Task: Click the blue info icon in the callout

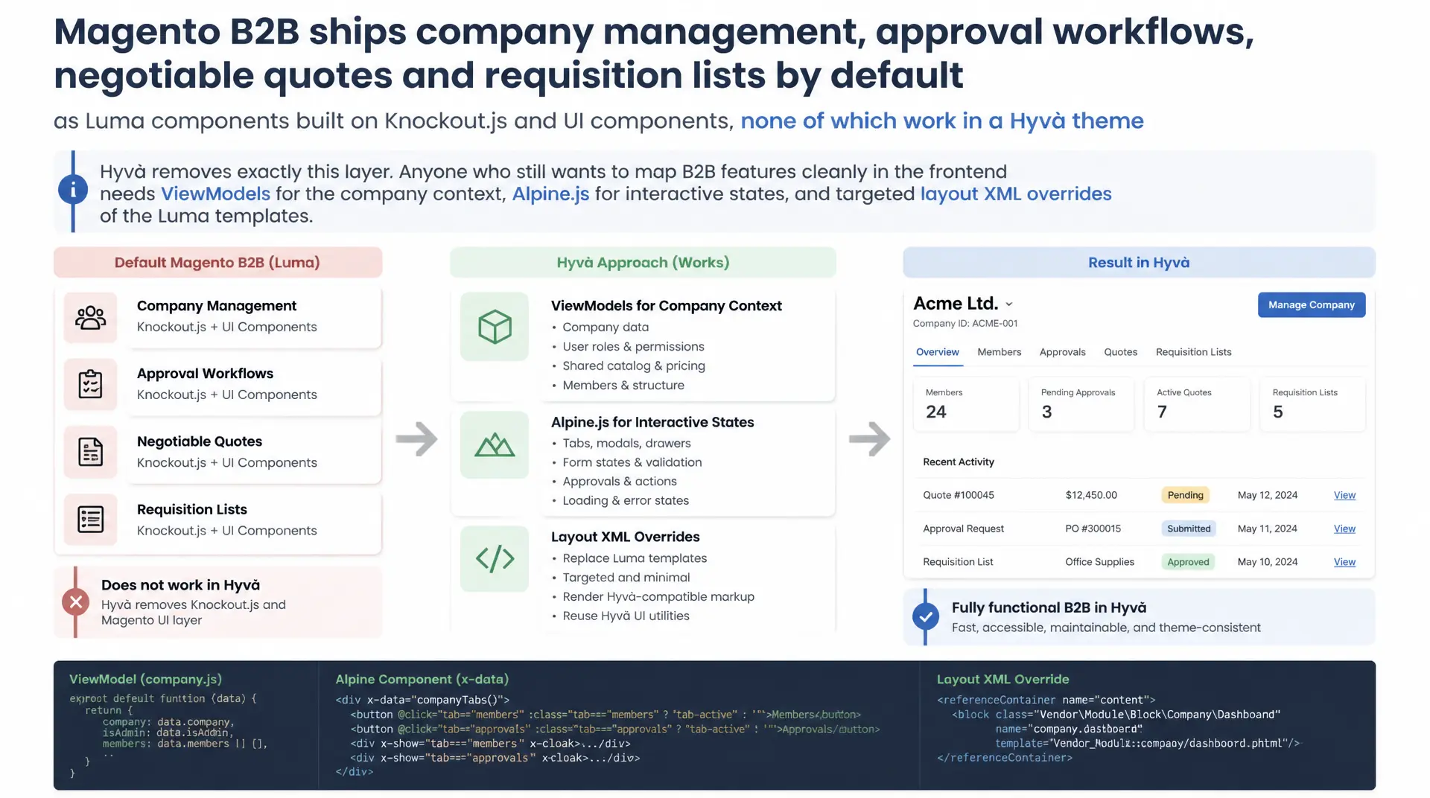Action: pyautogui.click(x=73, y=191)
